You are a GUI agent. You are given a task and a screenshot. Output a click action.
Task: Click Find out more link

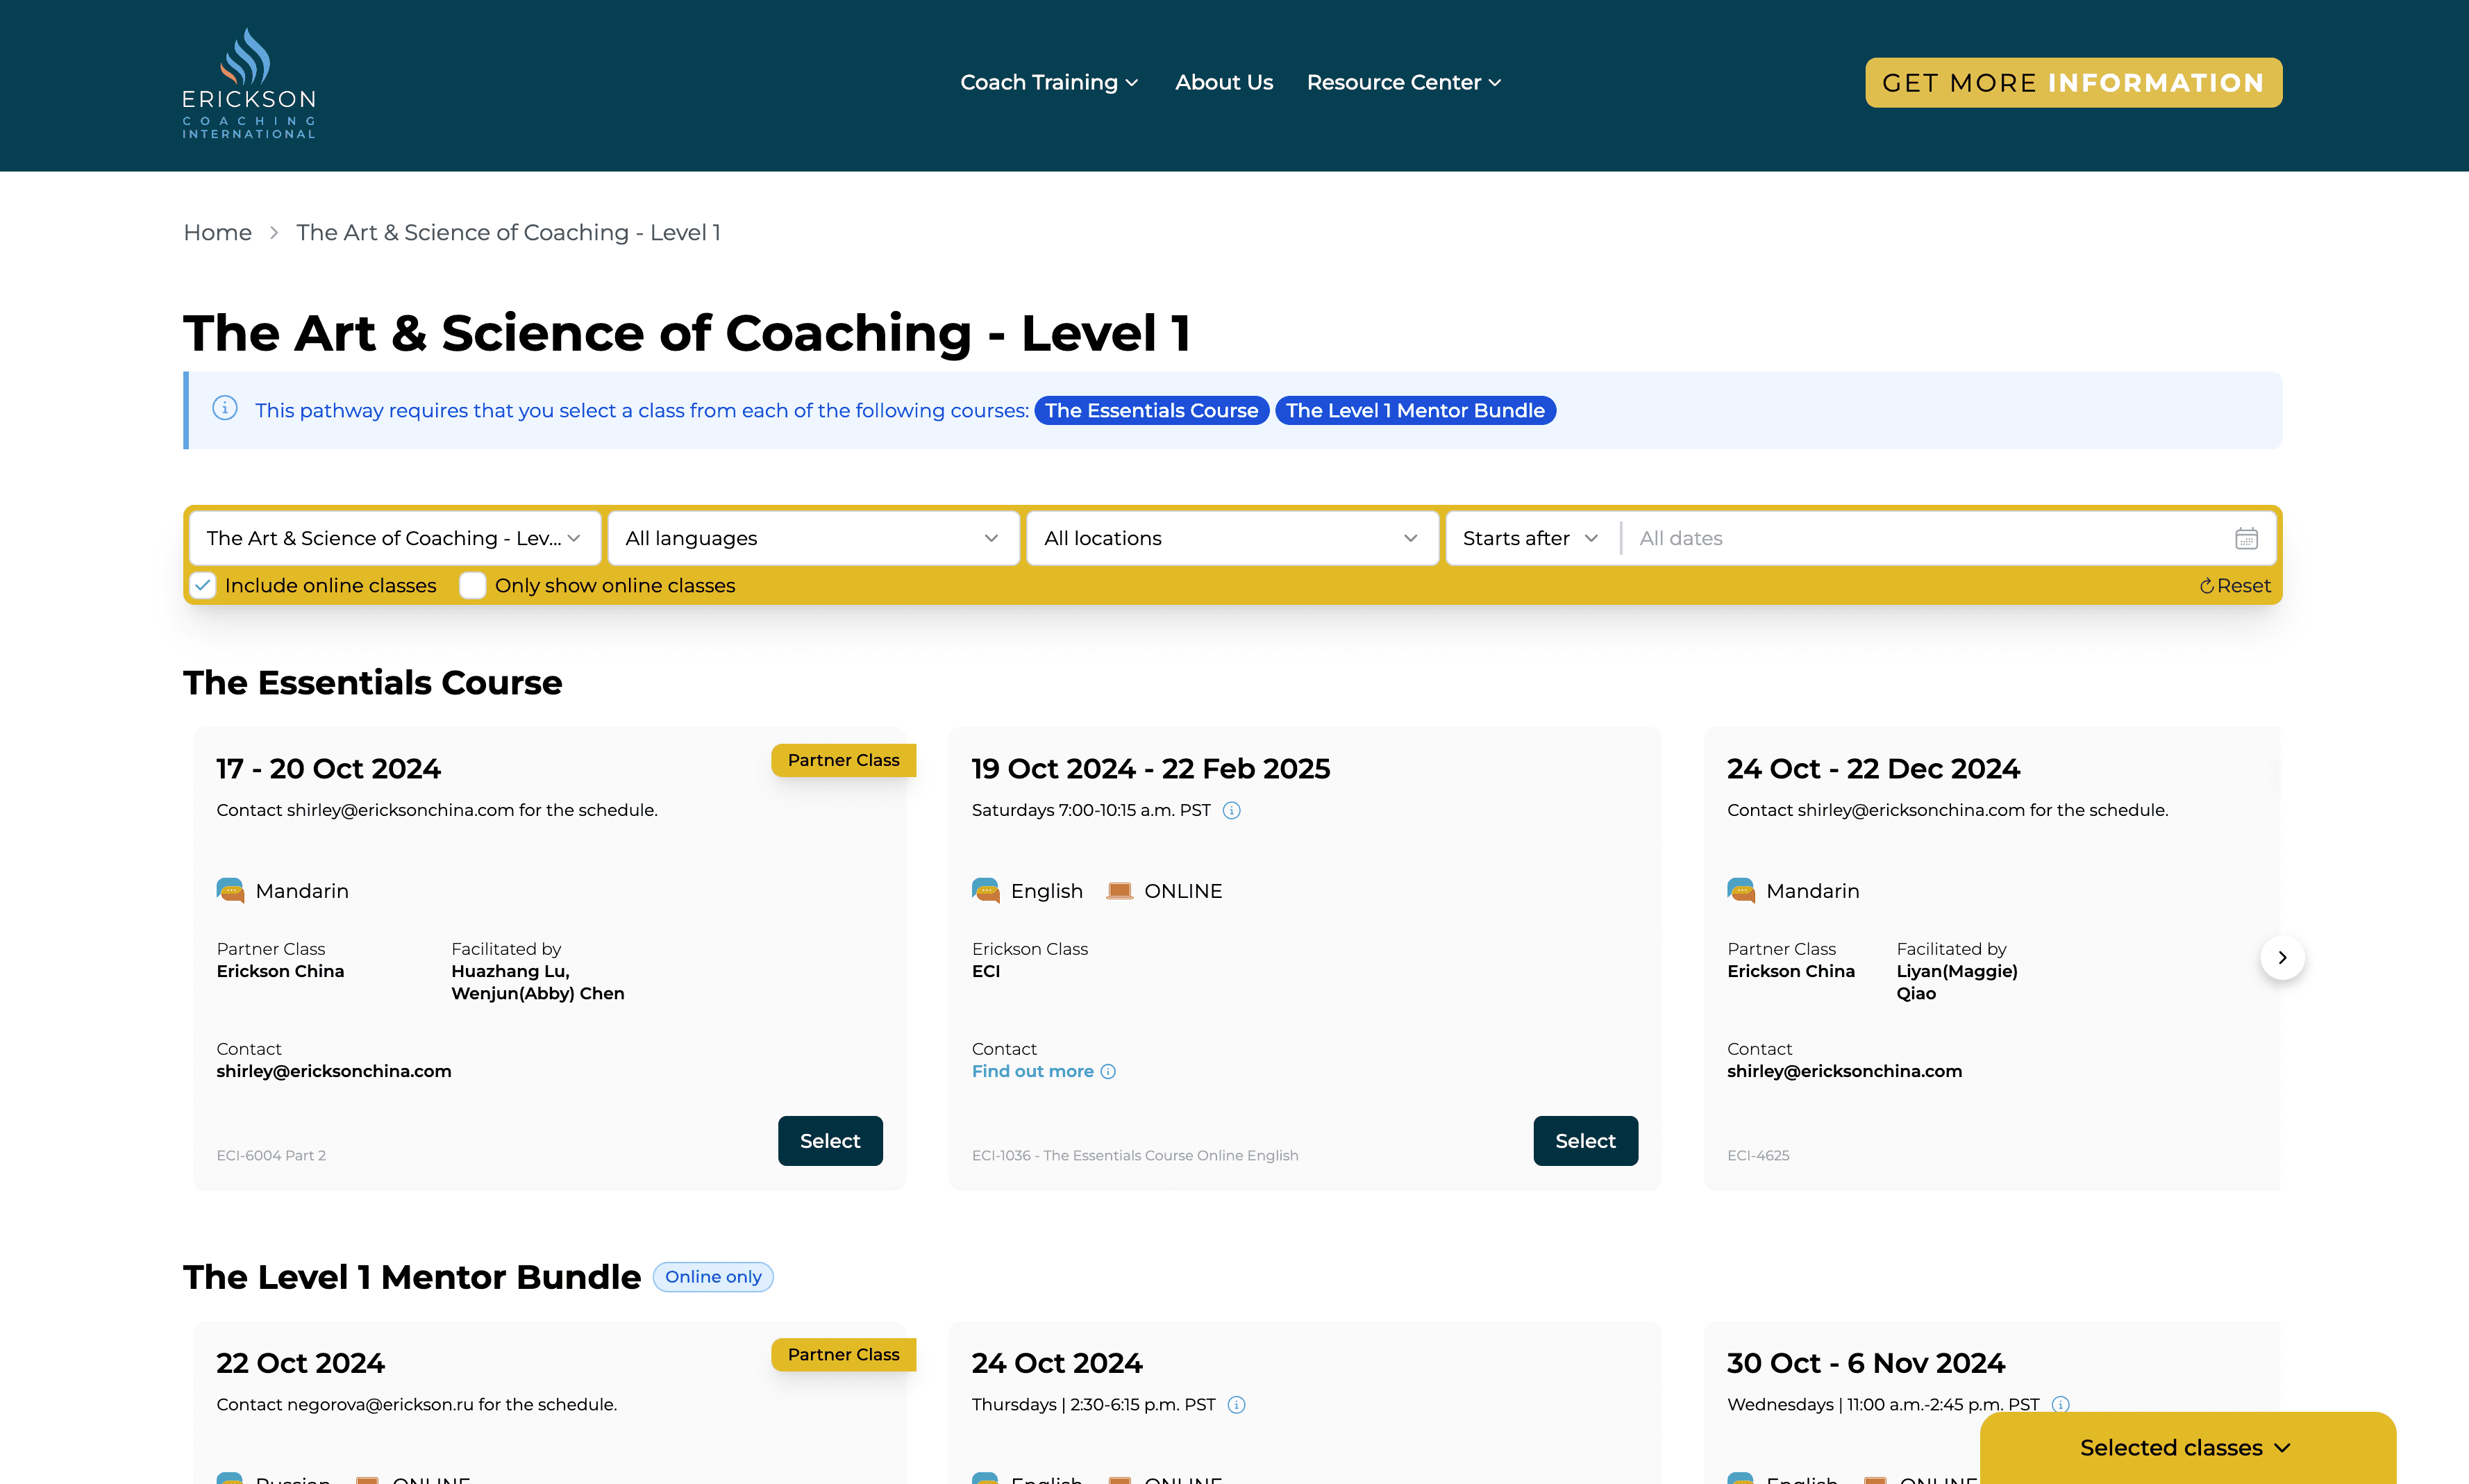tap(1032, 1071)
